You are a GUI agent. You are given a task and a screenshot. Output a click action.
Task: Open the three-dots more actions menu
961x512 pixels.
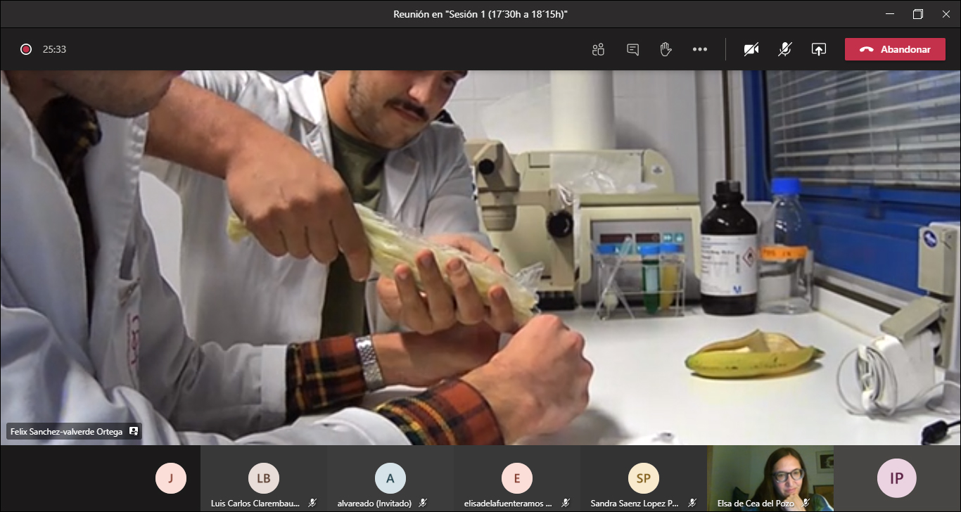tap(699, 49)
